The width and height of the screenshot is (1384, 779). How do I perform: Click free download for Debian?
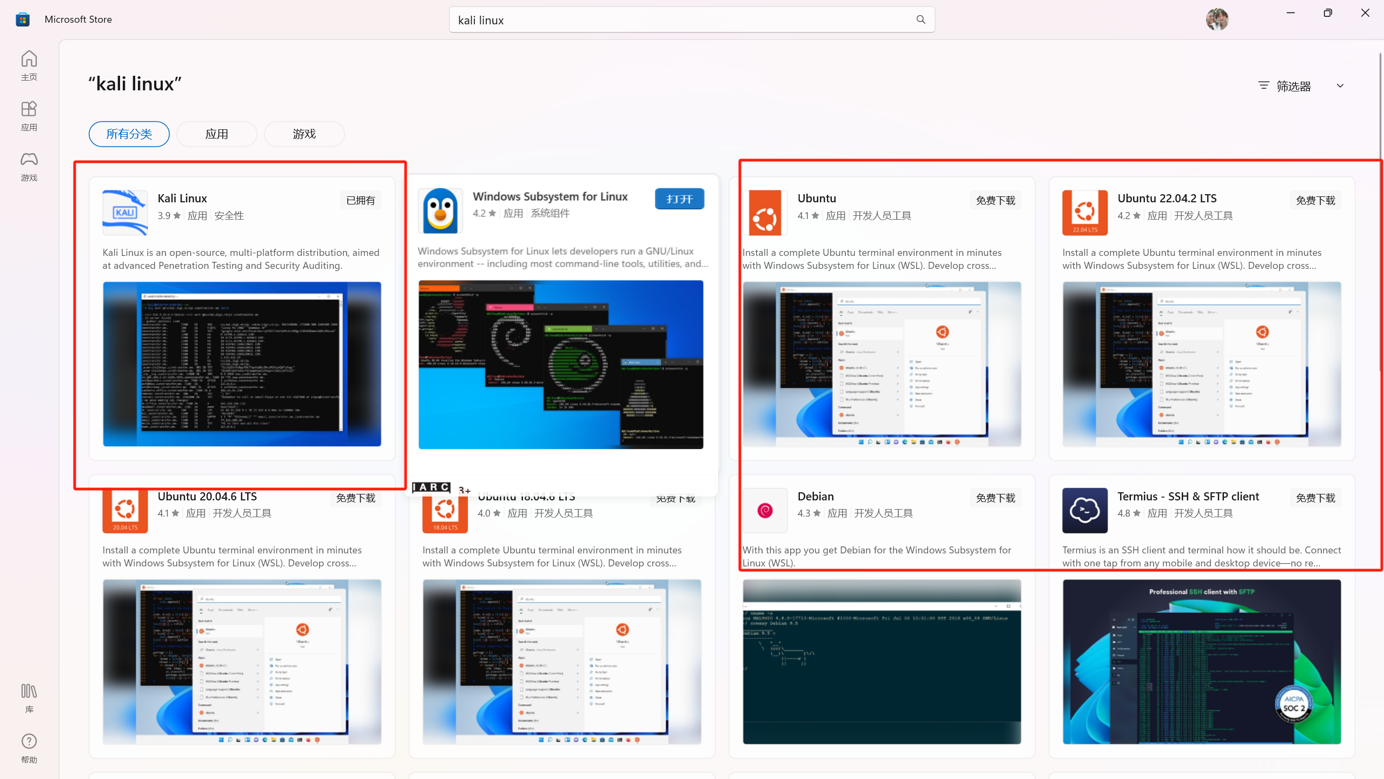(995, 498)
